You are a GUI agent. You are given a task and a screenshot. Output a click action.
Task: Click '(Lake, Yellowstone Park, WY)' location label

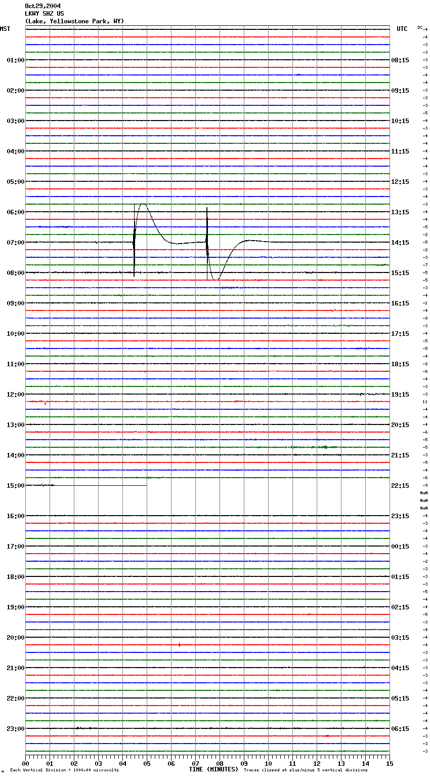(x=74, y=21)
